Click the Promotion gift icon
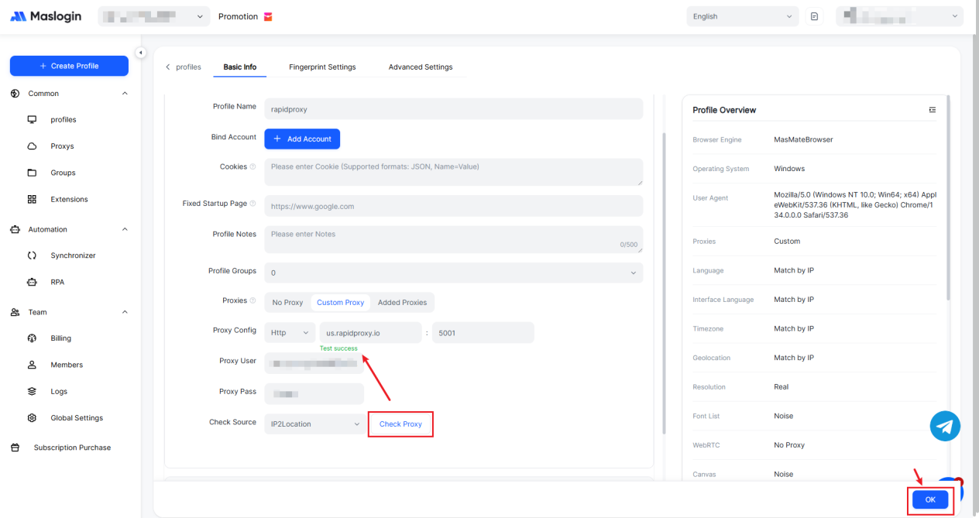The height and width of the screenshot is (518, 979). (x=268, y=17)
